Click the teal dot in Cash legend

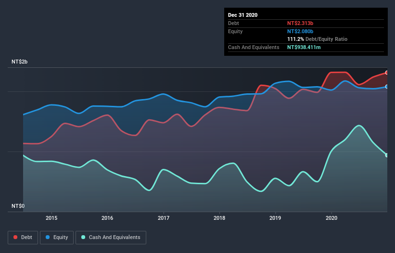coord(83,237)
